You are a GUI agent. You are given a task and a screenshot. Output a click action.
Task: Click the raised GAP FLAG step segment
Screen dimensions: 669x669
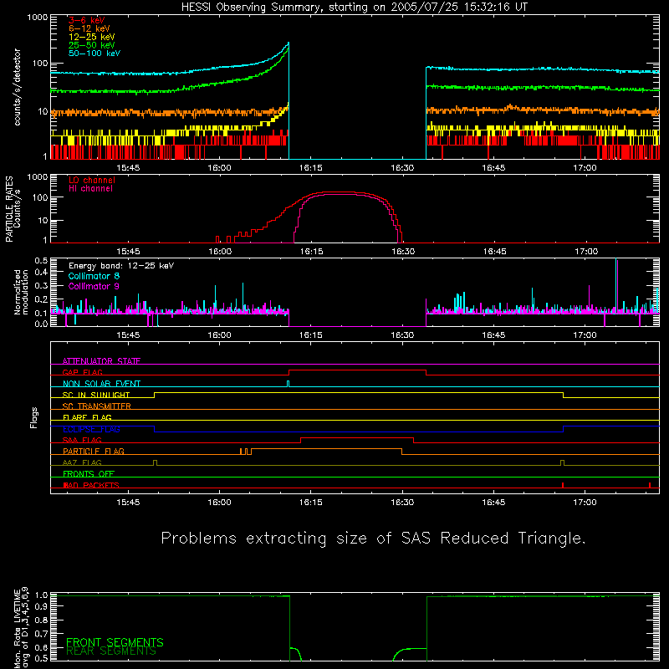(x=358, y=370)
